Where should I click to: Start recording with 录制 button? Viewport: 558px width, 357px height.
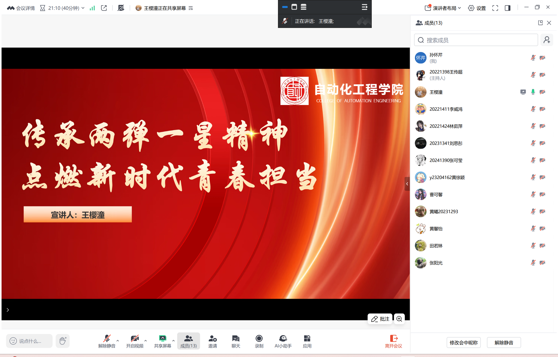click(x=259, y=341)
